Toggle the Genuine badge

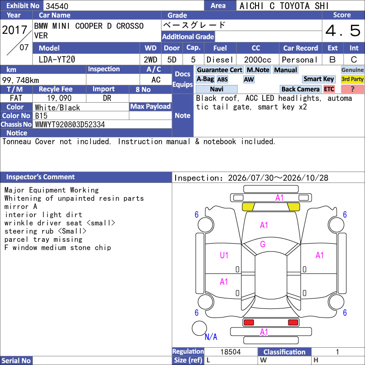coord(352,70)
